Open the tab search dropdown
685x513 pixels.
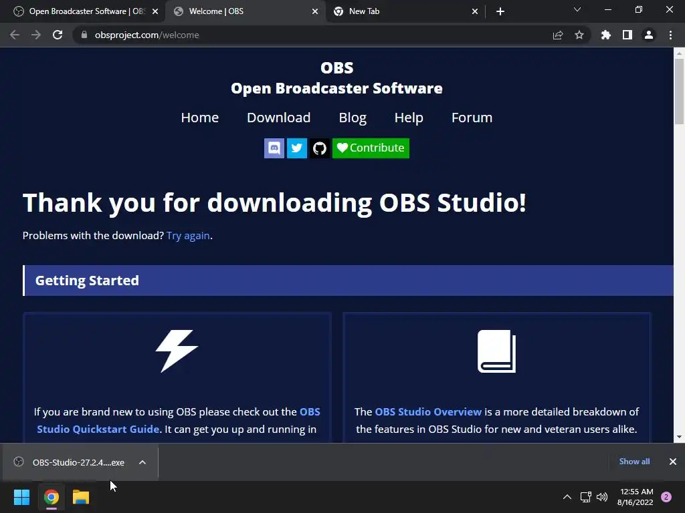[577, 9]
